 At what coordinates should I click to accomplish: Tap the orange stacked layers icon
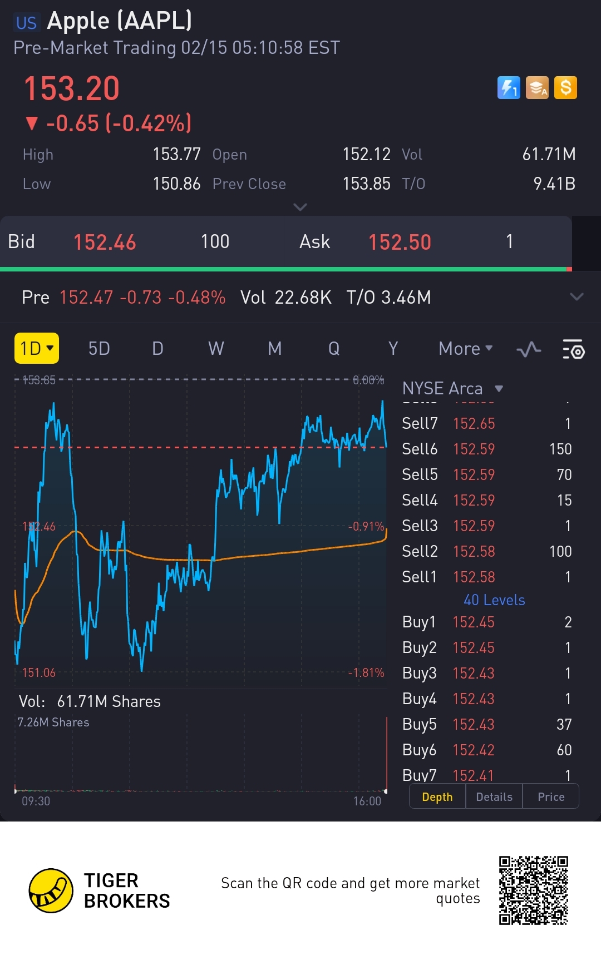537,88
